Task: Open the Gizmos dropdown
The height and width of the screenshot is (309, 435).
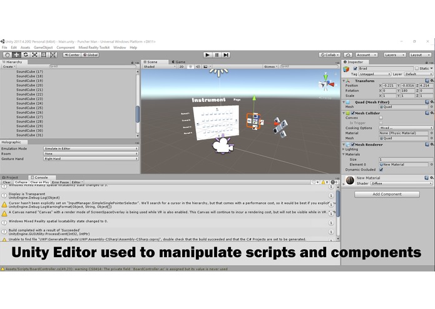Action: point(270,66)
